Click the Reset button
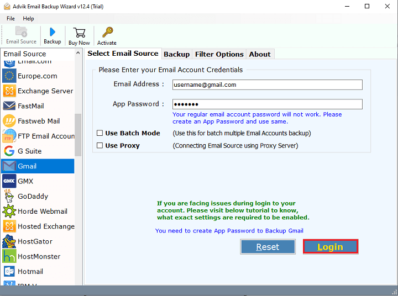This screenshot has height=296, width=398. (x=268, y=247)
